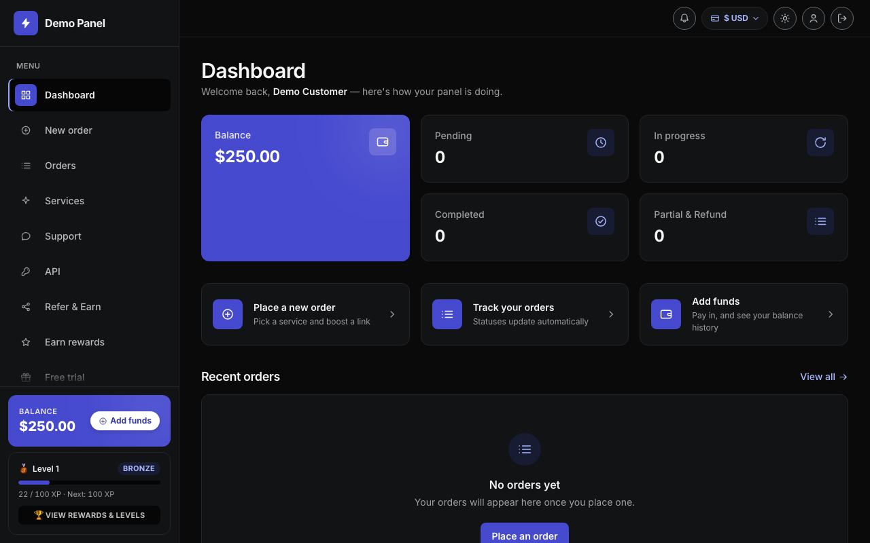
Task: Open Support in the sidebar
Action: tap(90, 236)
